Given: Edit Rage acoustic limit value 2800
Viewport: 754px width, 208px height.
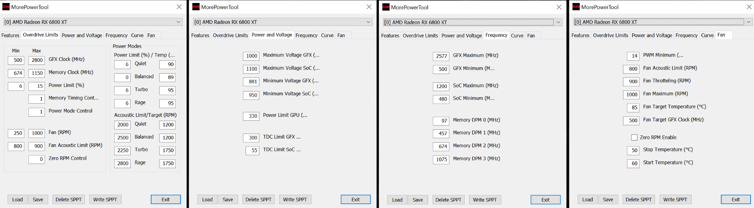Looking at the screenshot, I should [x=123, y=163].
